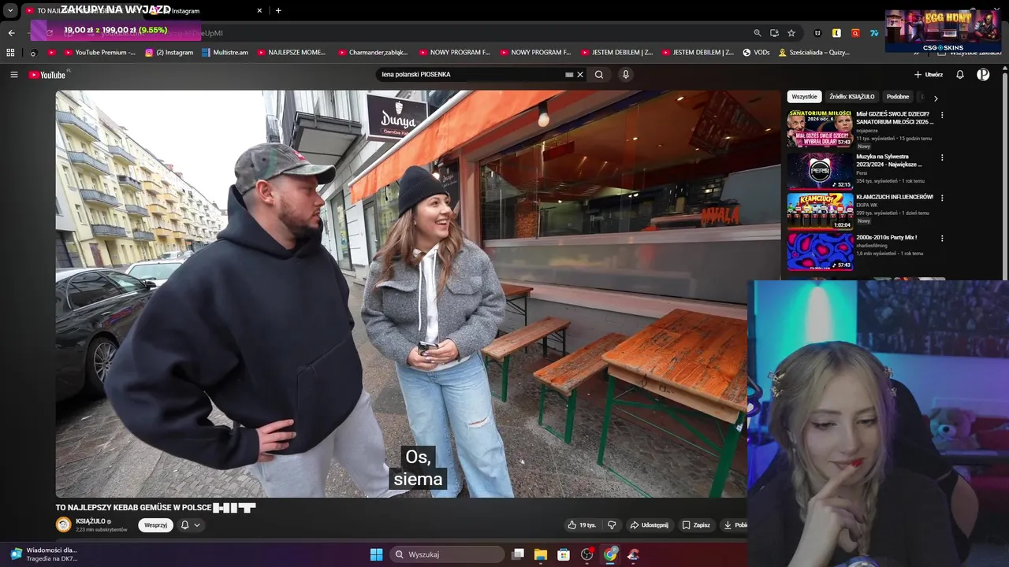Open the on-screen keyboard icon in search box
Viewport: 1009px width, 567px height.
coord(569,75)
